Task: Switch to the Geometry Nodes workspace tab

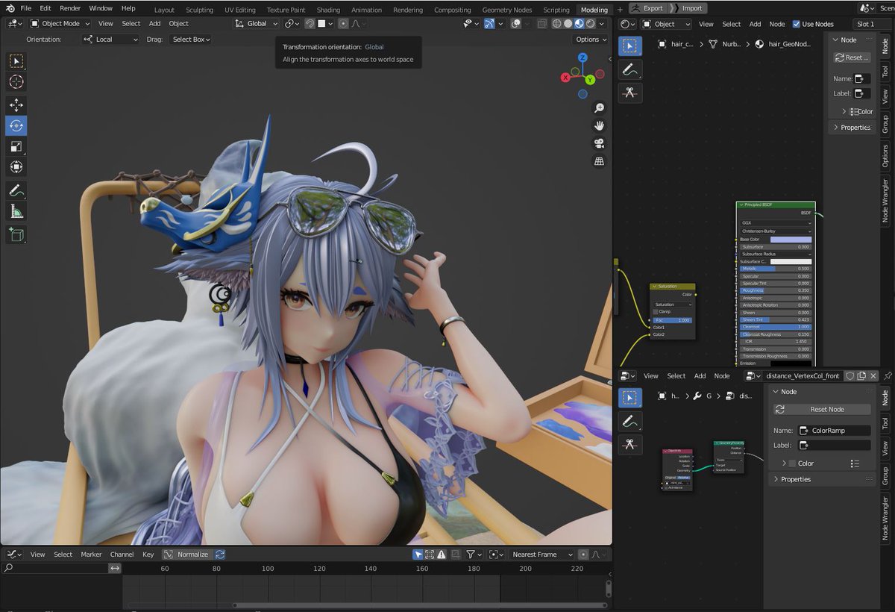Action: (507, 10)
